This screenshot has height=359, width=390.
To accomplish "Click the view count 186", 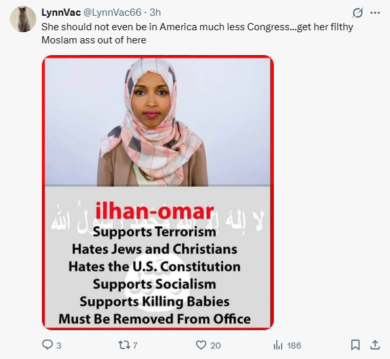I will tap(294, 346).
